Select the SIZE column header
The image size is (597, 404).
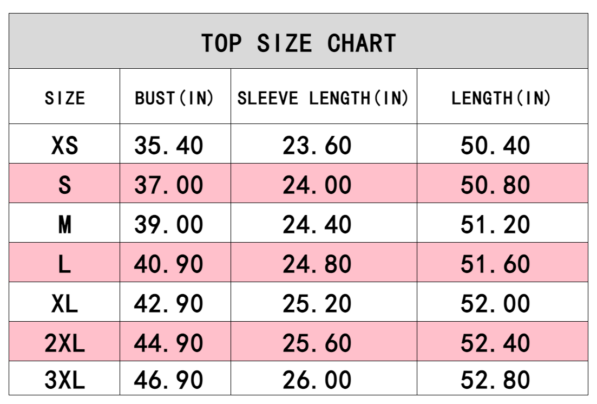(x=64, y=98)
